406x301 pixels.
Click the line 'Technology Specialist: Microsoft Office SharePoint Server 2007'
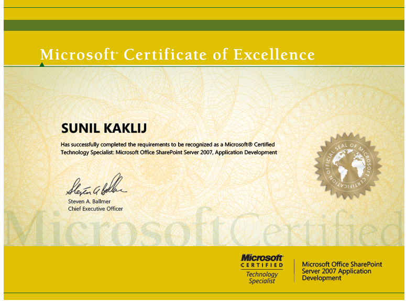169,153
